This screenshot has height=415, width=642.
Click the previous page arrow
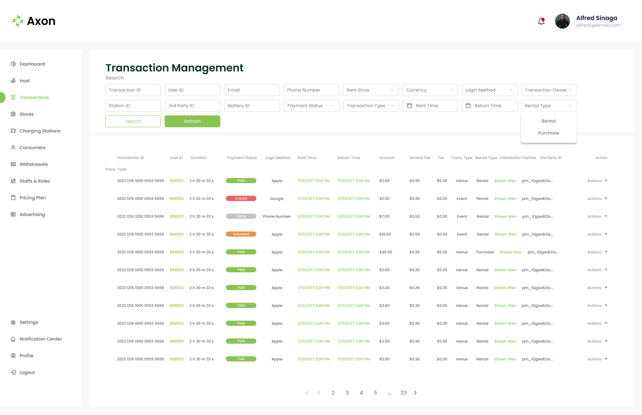click(307, 393)
